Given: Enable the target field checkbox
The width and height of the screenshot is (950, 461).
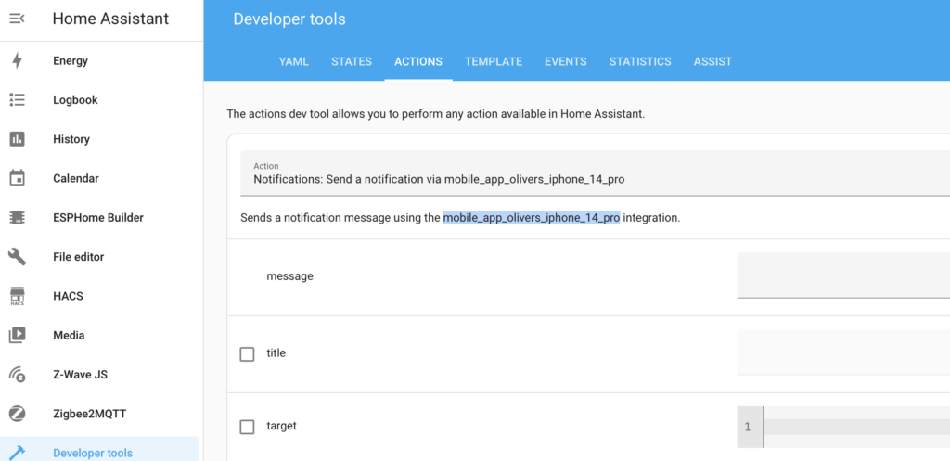Looking at the screenshot, I should pos(247,427).
